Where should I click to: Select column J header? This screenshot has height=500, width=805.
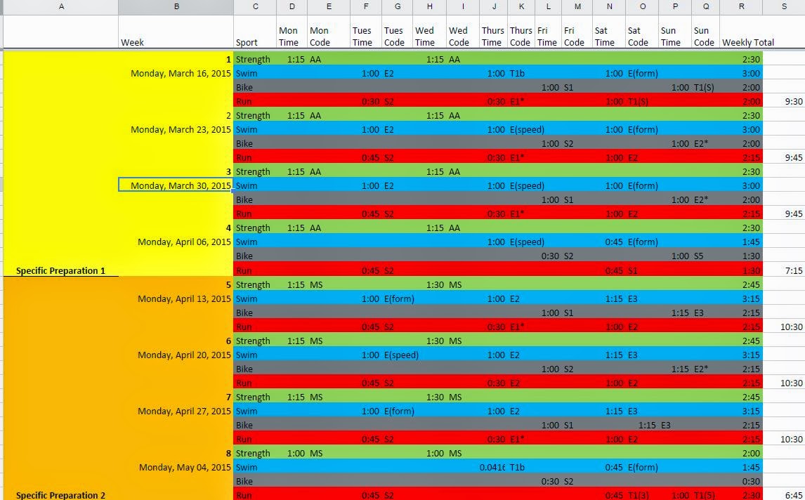tap(494, 7)
